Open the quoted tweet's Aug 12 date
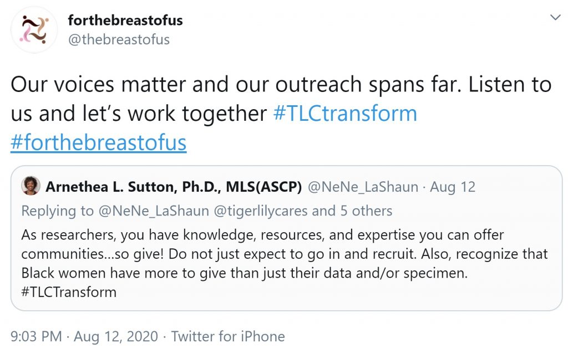This screenshot has height=354, width=568. click(x=453, y=187)
